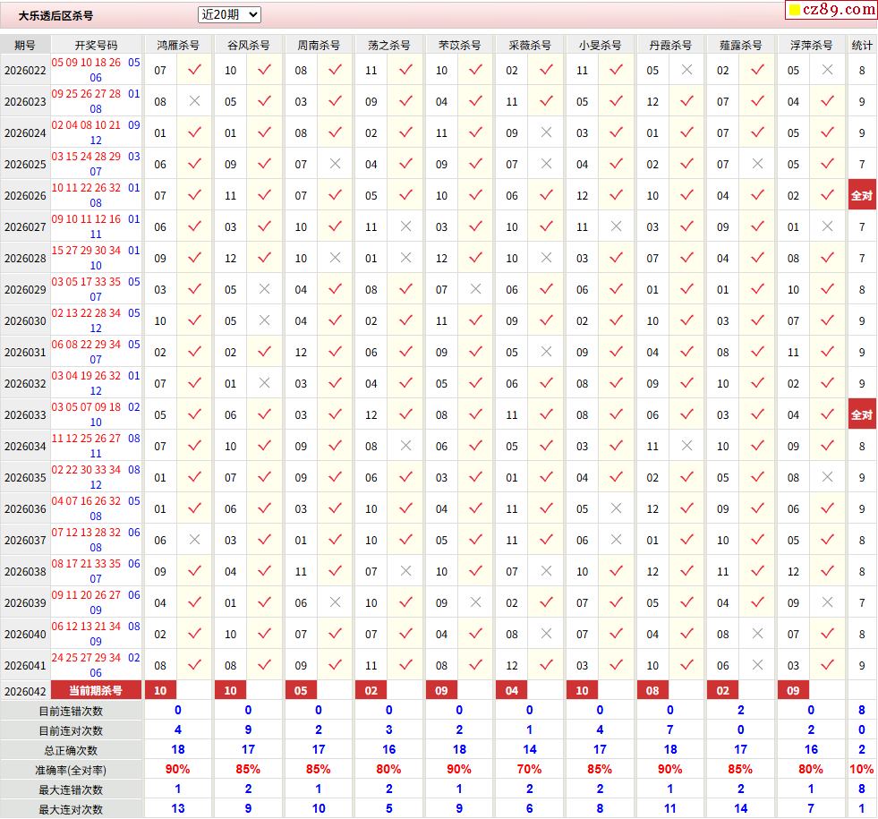878x819 pixels.
Task: Click the cross mark for 荡之杀号 in period 2026027
Action: 405,227
